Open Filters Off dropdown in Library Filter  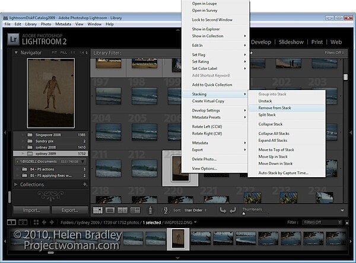tap(334, 53)
